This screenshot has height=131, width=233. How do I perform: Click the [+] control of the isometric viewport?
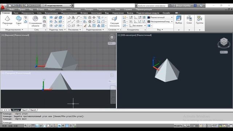(119, 35)
